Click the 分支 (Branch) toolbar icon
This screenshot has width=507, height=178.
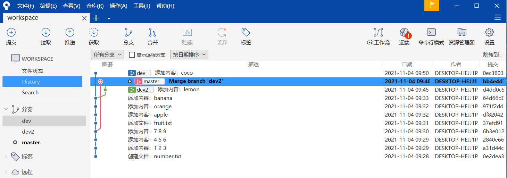pyautogui.click(x=128, y=33)
